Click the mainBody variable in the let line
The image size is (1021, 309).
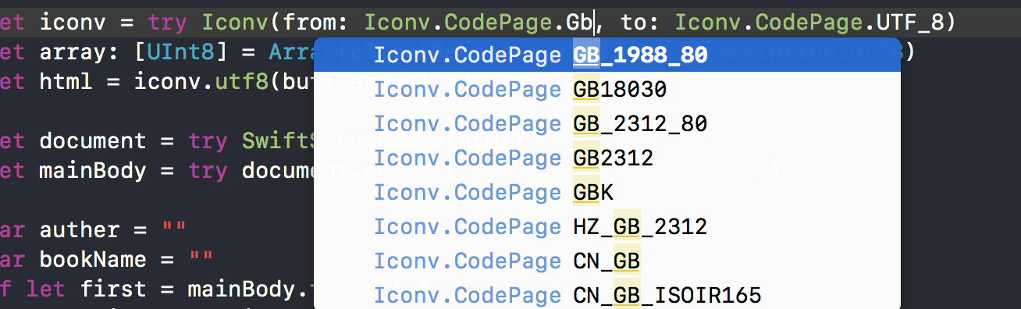[x=92, y=171]
